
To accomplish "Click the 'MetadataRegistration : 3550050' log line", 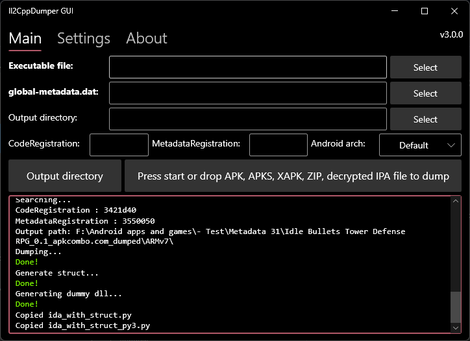I will [x=85, y=221].
